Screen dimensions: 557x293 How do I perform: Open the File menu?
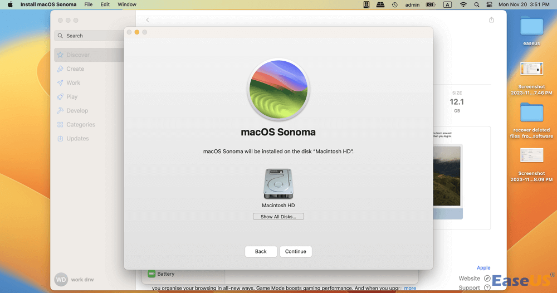[89, 4]
